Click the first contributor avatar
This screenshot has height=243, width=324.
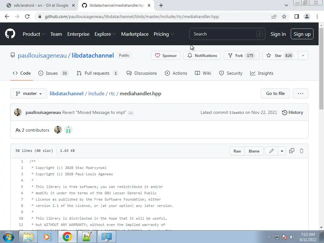point(58,130)
